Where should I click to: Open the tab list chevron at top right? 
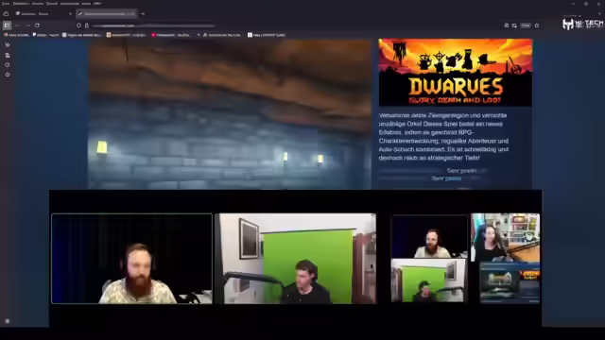click(599, 14)
